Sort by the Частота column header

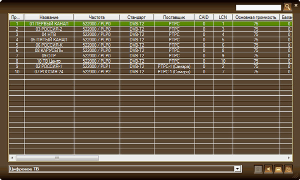[96, 17]
